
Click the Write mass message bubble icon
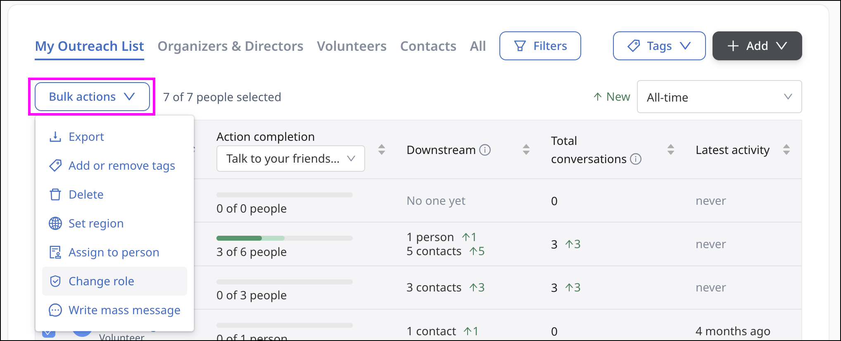55,310
